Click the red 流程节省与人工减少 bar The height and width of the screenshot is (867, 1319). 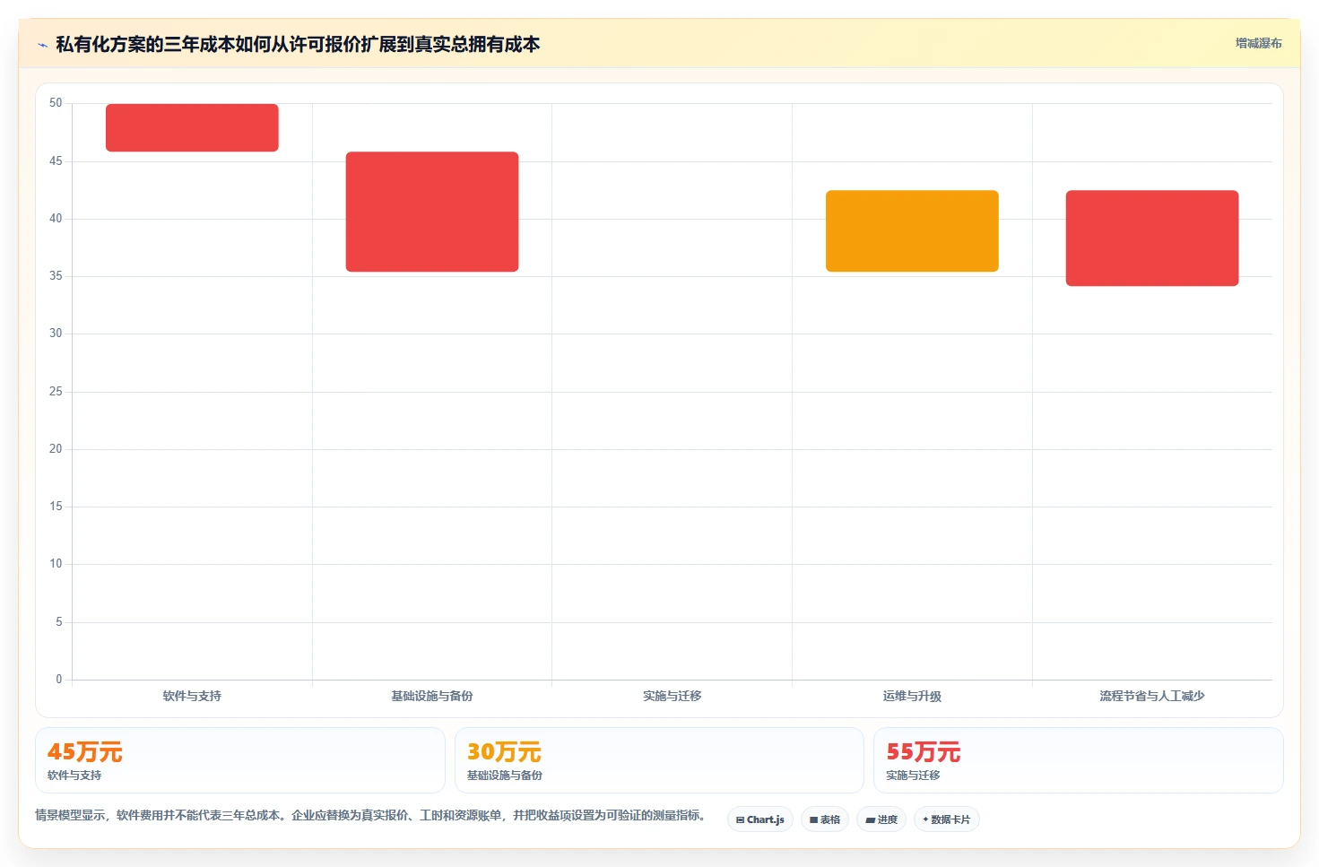tap(1152, 238)
